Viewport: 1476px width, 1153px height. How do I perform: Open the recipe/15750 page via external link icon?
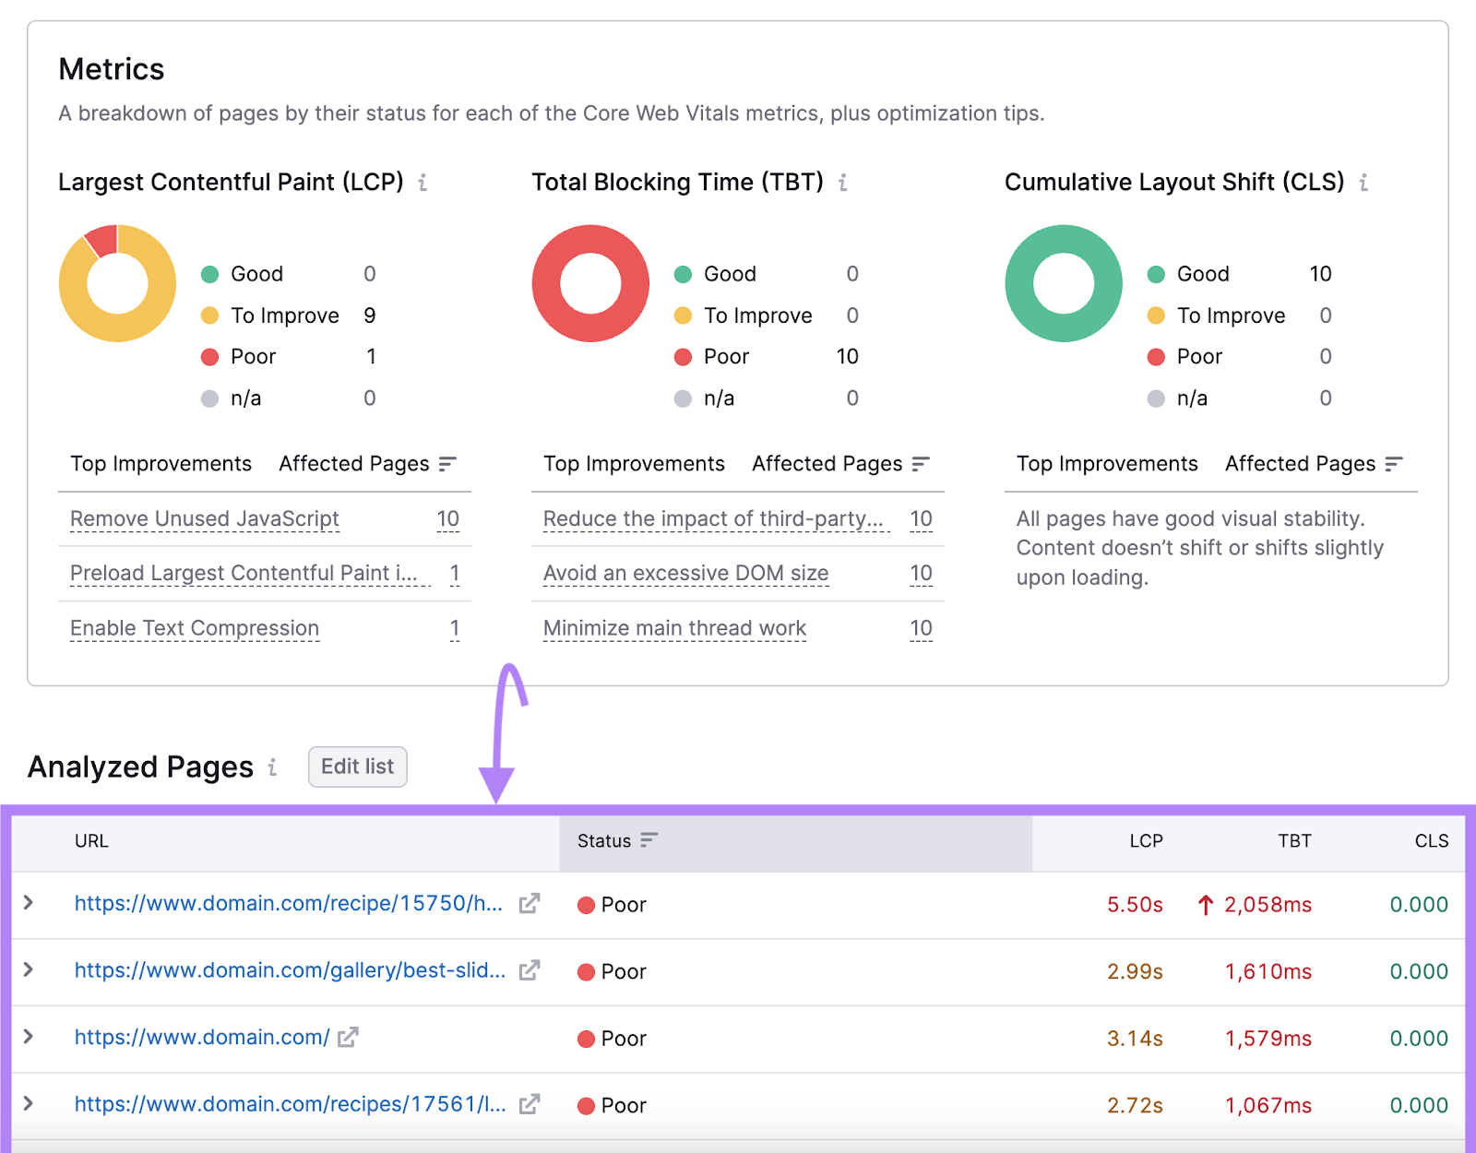528,905
